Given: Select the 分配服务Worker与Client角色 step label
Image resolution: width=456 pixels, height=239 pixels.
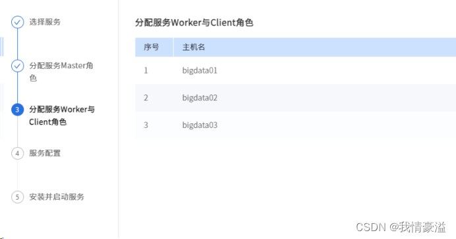Looking at the screenshot, I should (x=62, y=116).
